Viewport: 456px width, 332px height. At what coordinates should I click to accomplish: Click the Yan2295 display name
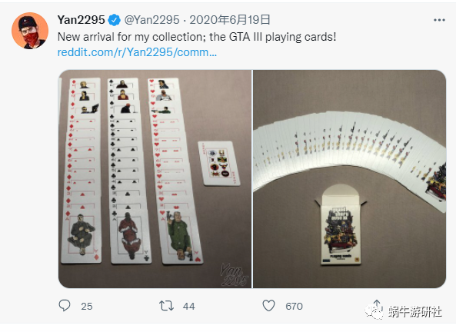pos(82,20)
